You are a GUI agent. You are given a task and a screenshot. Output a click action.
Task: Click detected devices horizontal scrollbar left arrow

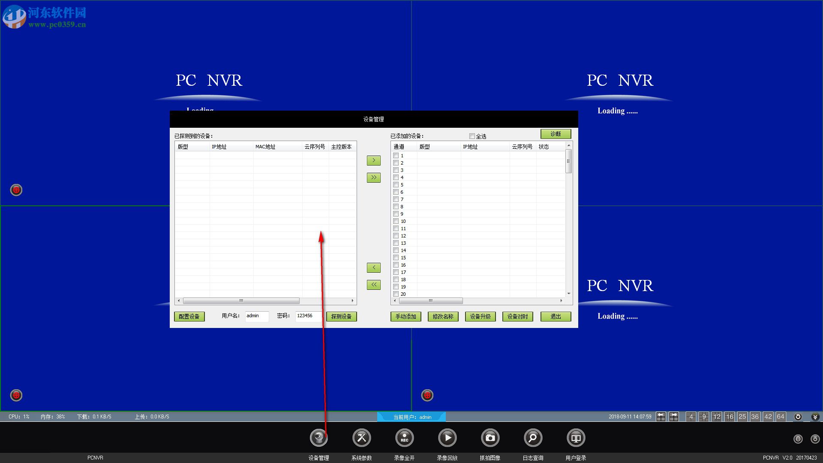[179, 301]
